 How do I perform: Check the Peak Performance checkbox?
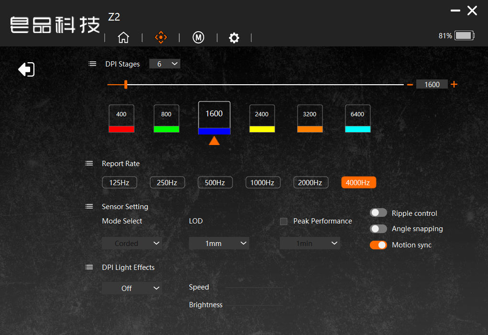[284, 221]
